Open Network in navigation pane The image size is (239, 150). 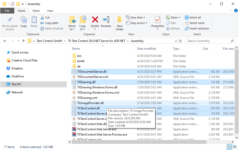tap(17, 92)
